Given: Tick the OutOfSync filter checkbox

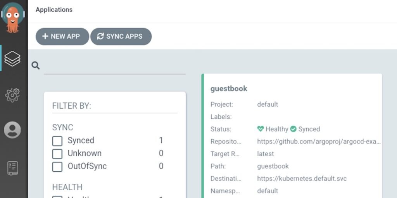Looking at the screenshot, I should coord(57,167).
